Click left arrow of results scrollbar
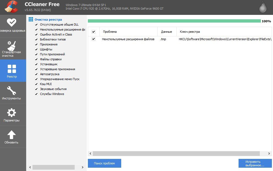Screen dimensions: 273x171 (90, 153)
